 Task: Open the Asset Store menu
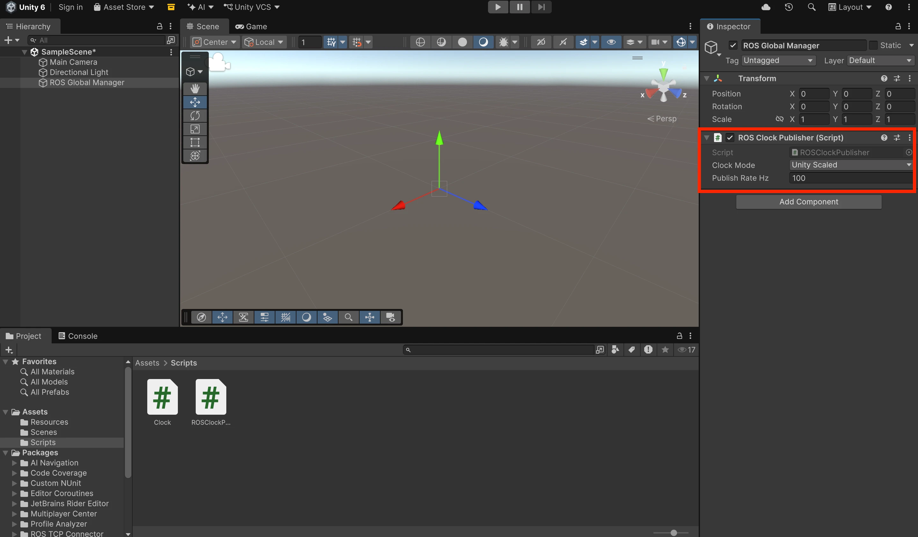[x=124, y=7]
